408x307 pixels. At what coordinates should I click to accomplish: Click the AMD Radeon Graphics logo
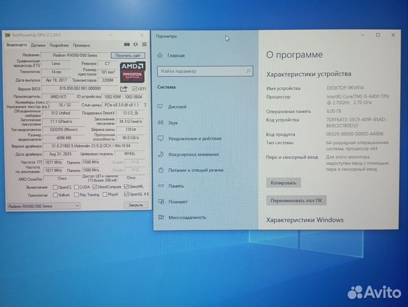tap(133, 72)
